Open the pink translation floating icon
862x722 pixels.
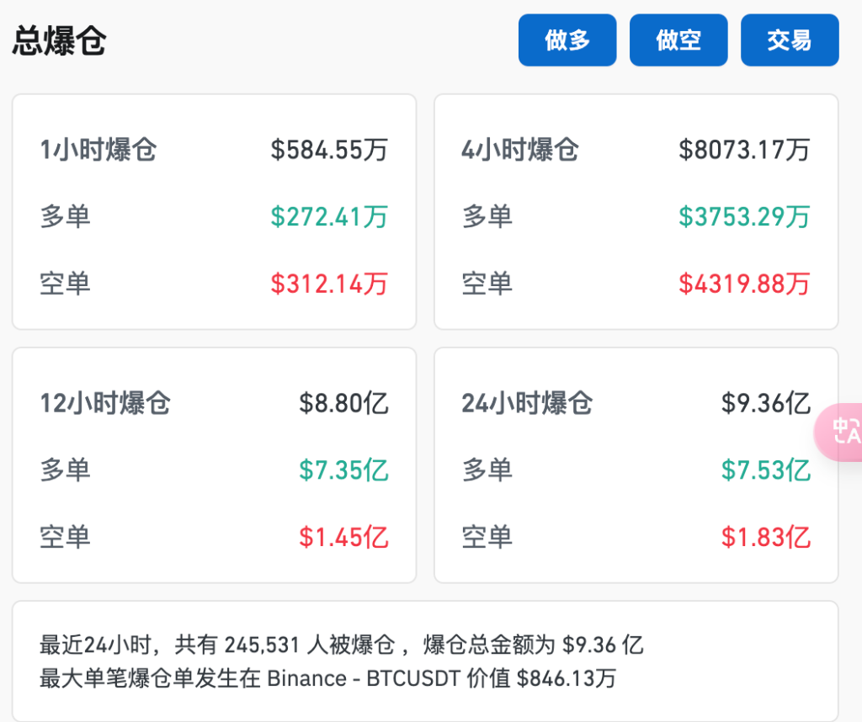pos(840,432)
